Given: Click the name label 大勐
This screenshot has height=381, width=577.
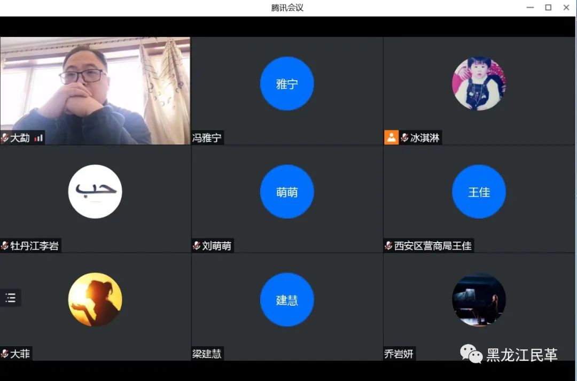Looking at the screenshot, I should [20, 138].
